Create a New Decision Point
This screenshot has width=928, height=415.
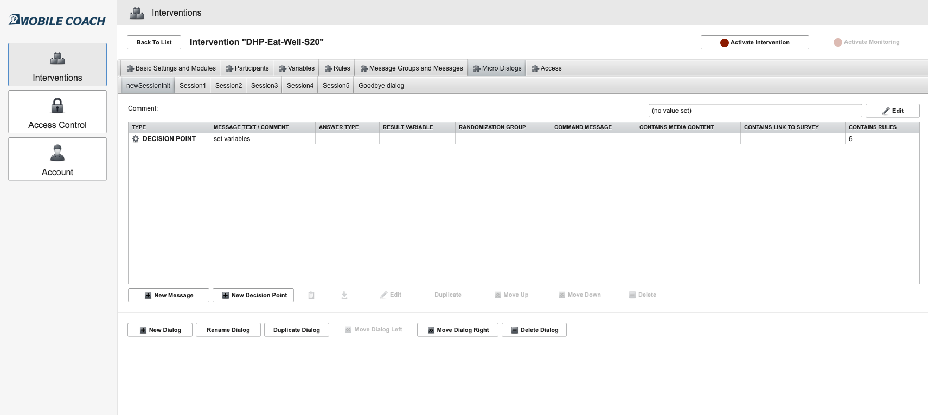click(x=253, y=295)
